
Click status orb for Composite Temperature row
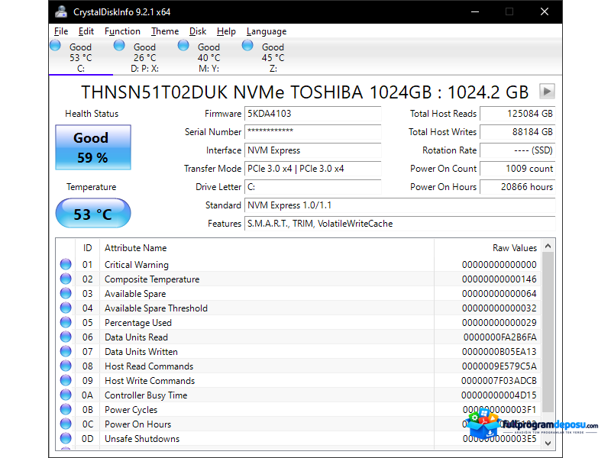pyautogui.click(x=66, y=279)
